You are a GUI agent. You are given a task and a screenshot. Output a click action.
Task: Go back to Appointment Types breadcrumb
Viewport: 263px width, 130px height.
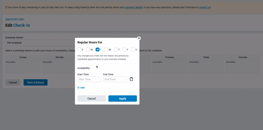pyautogui.click(x=15, y=19)
